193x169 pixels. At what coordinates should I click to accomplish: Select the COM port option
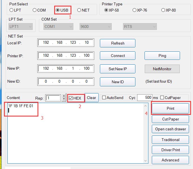(34, 10)
